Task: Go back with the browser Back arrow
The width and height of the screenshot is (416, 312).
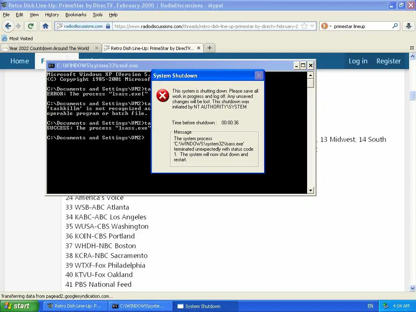Action: pyautogui.click(x=8, y=26)
